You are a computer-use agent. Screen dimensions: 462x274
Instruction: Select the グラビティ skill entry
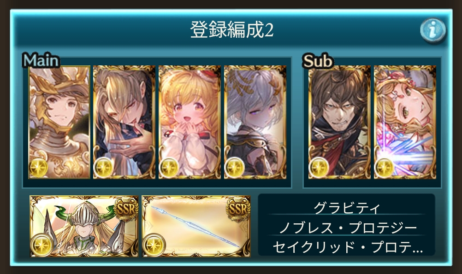tap(347, 208)
